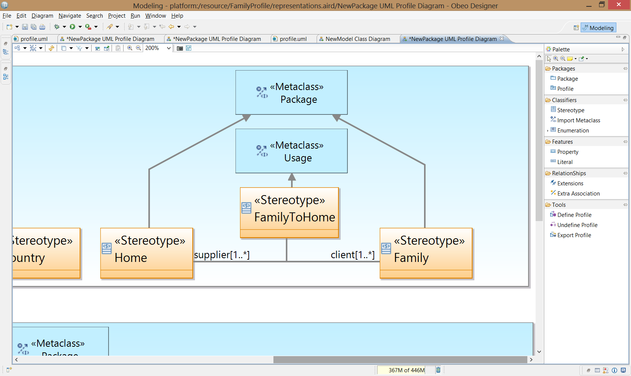Collapse the Packages palette group
Viewport: 631px width, 376px height.
click(x=625, y=68)
